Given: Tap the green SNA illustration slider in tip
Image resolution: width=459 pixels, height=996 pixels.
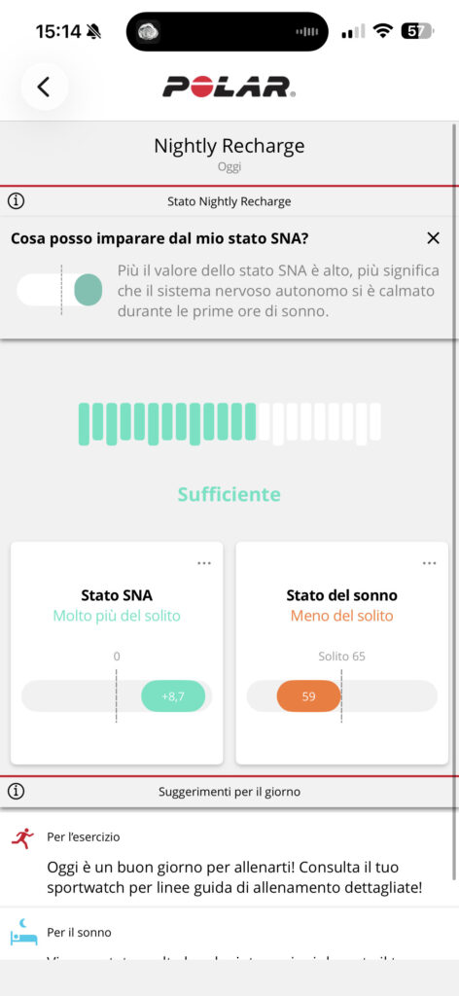Looking at the screenshot, I should [59, 290].
